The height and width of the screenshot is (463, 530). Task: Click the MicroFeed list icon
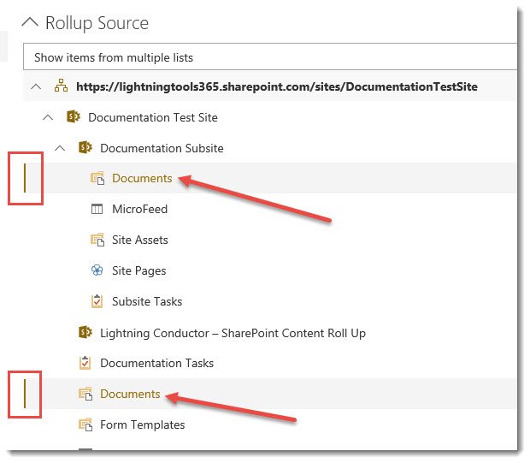tap(97, 209)
